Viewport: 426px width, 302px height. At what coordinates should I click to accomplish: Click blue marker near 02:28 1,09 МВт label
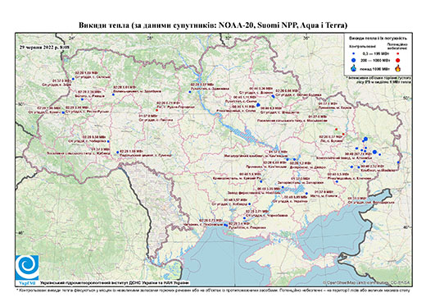tap(73, 79)
